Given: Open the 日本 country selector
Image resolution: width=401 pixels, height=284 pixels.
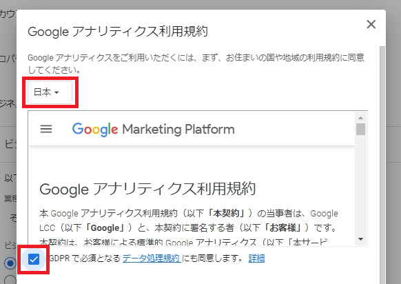Looking at the screenshot, I should coord(50,92).
